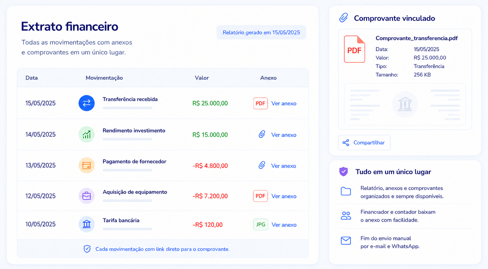Click the green investment chart icon
488x269 pixels.
[87, 134]
